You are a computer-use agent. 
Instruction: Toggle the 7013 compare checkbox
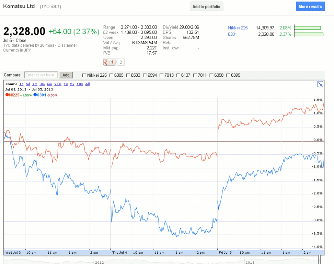point(161,75)
